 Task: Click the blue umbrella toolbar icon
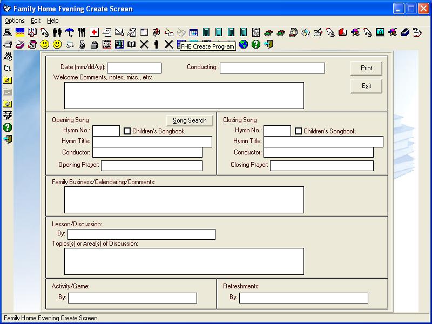click(70, 32)
